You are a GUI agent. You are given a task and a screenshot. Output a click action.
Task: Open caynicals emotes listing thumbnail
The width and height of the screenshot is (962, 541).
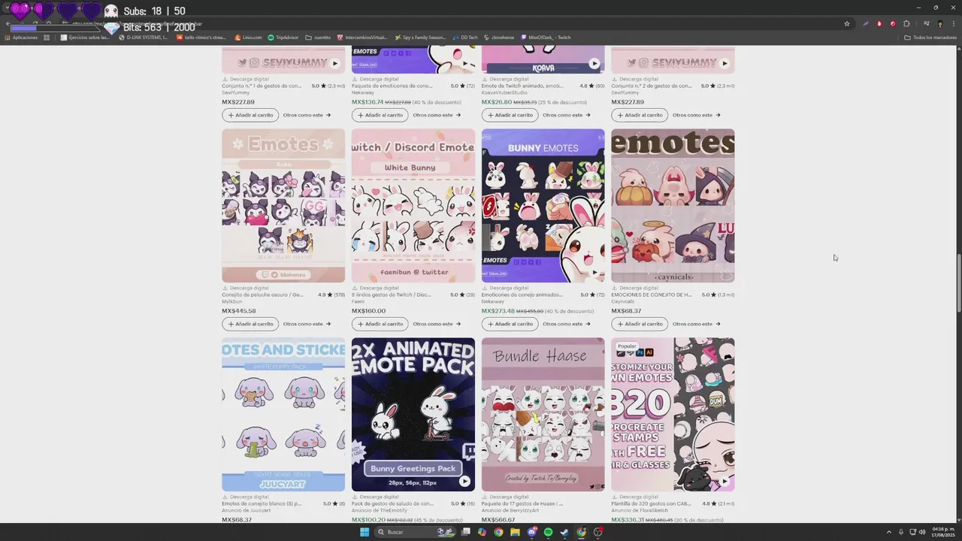click(x=673, y=206)
